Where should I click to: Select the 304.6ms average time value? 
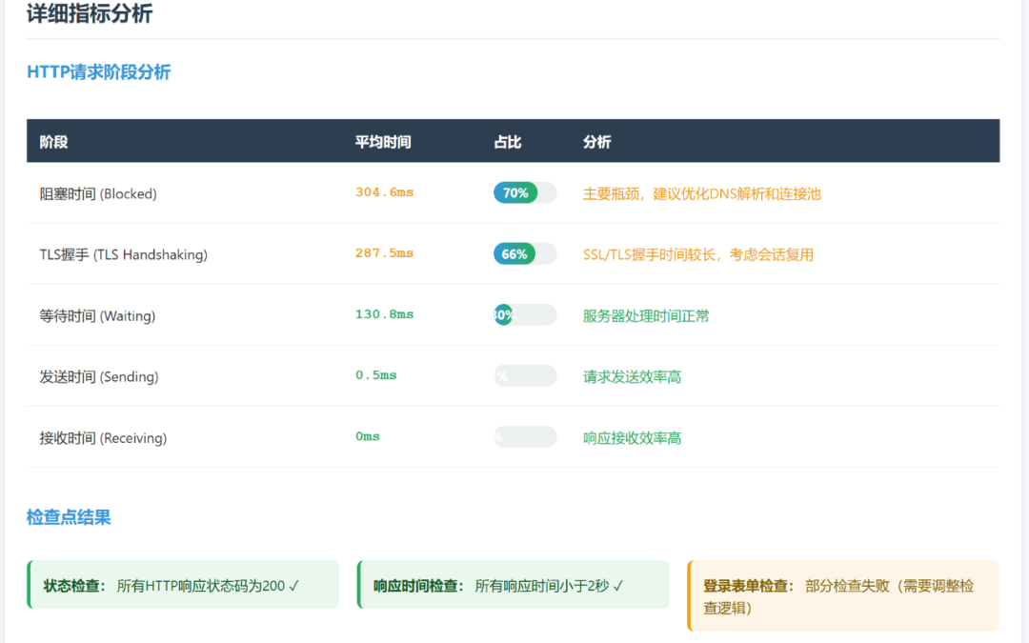[x=384, y=192]
